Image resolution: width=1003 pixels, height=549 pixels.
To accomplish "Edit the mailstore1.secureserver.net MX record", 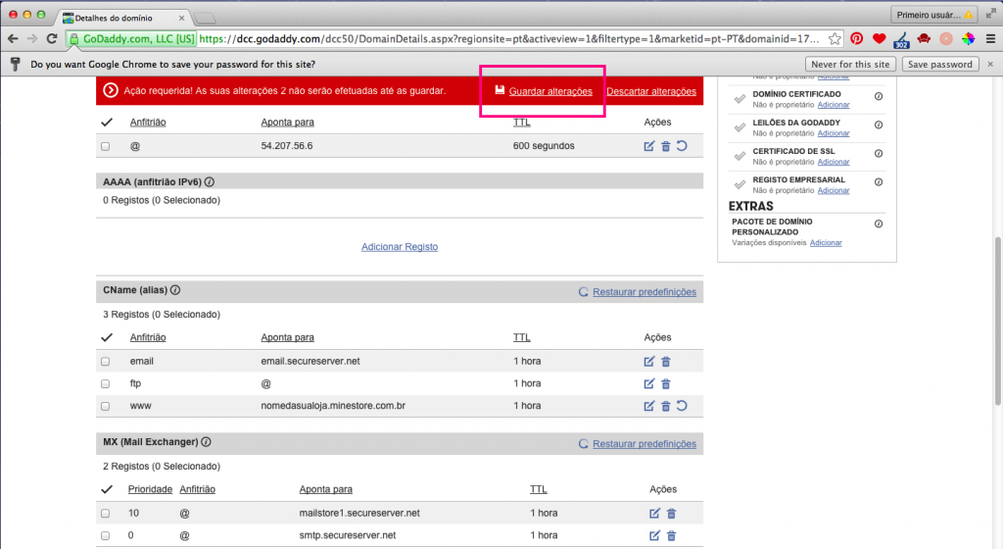I will point(654,513).
